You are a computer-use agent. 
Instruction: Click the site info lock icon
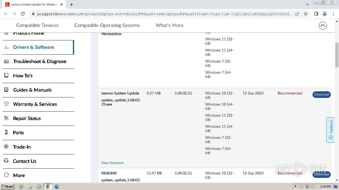click(33, 14)
